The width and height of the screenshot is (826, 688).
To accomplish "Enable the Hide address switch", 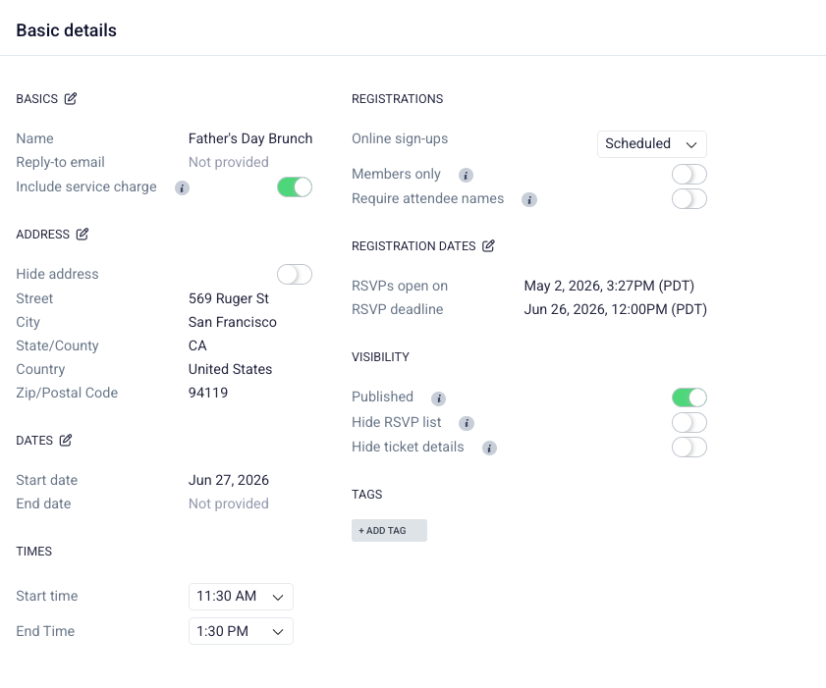I will pyautogui.click(x=295, y=274).
